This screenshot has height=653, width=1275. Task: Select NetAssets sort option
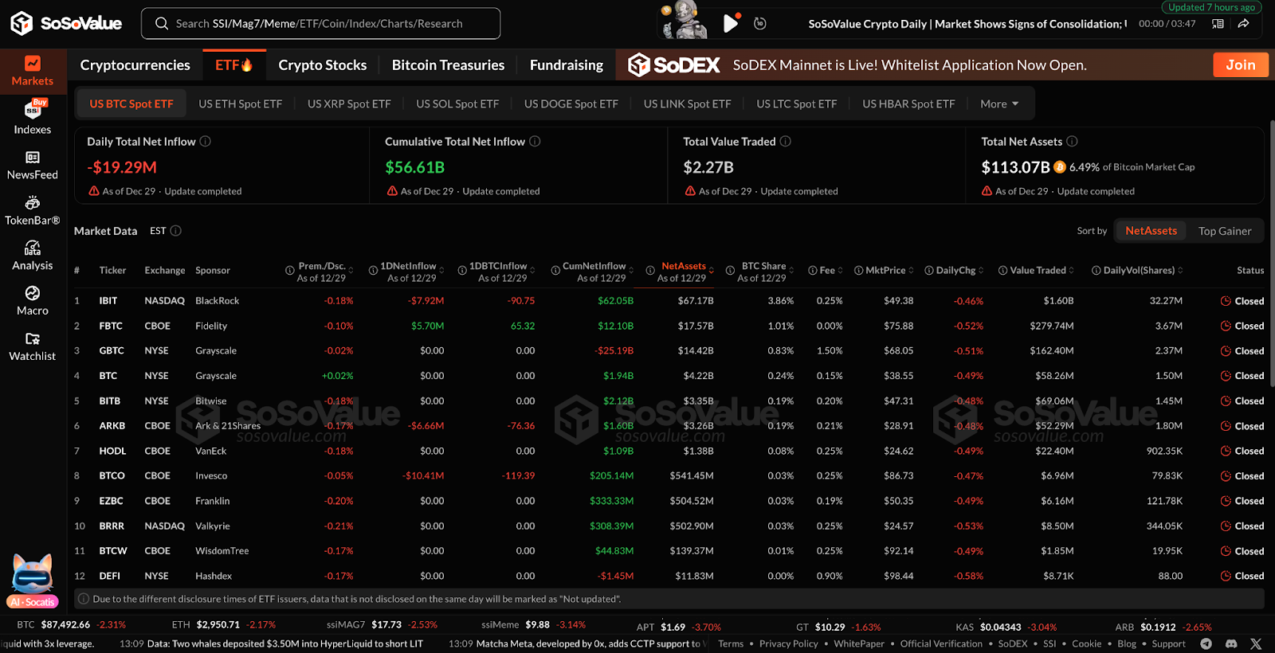(1151, 231)
